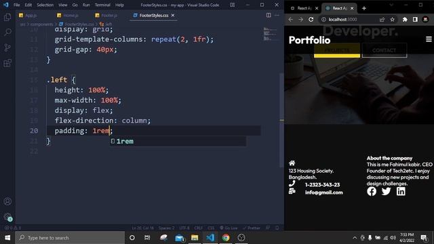Click the phone icon in footer
This screenshot has width=434, height=244.
292,184
